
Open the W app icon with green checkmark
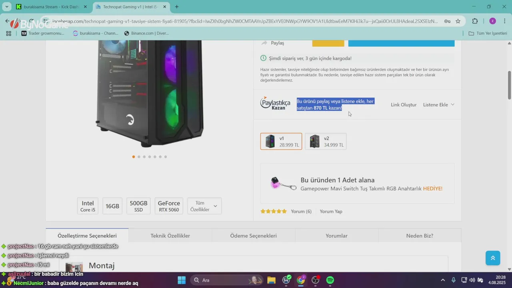pyautogui.click(x=286, y=280)
